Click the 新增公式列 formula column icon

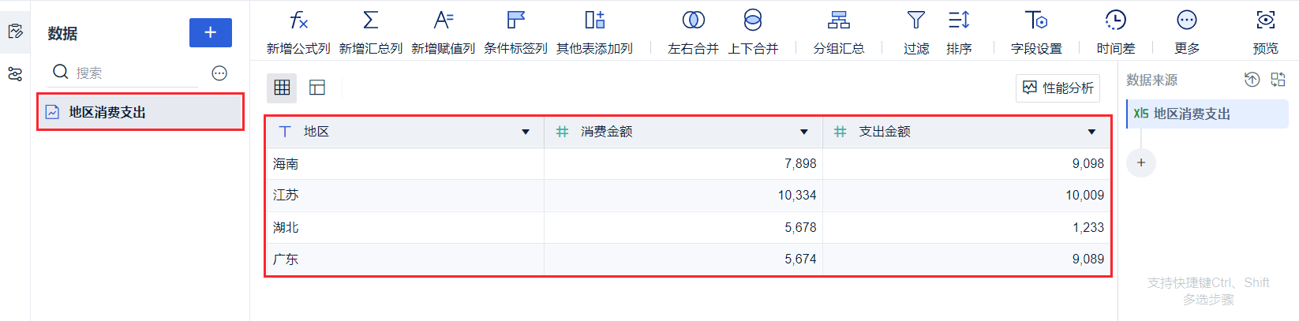click(298, 21)
